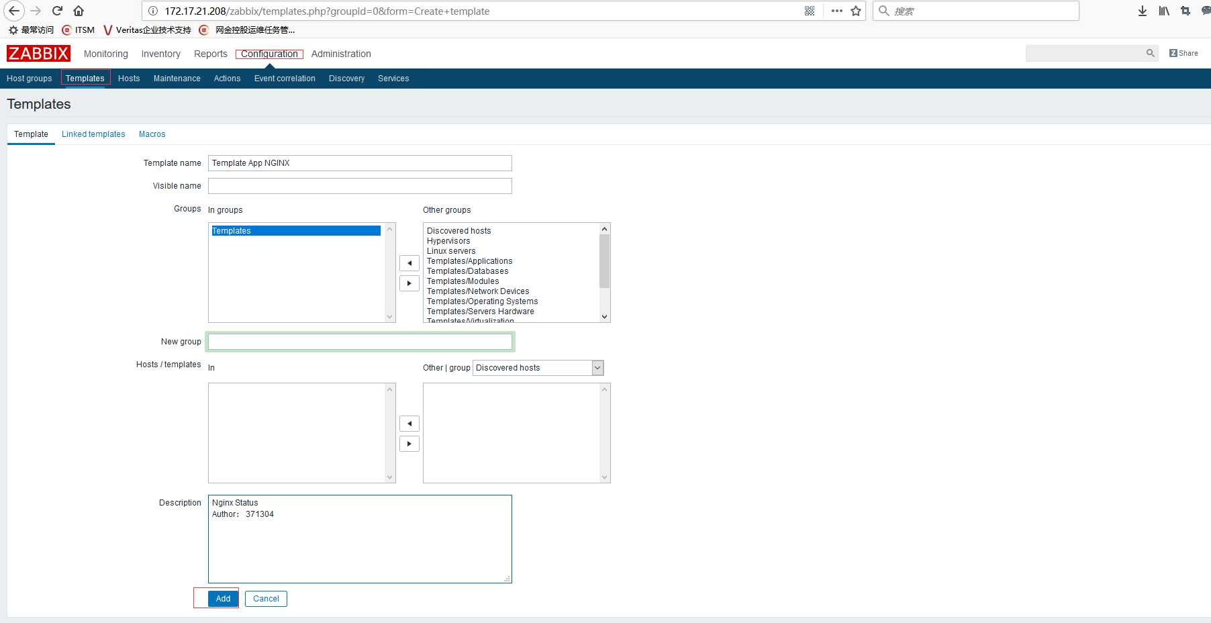Open the Discovery submenu item

coord(346,79)
